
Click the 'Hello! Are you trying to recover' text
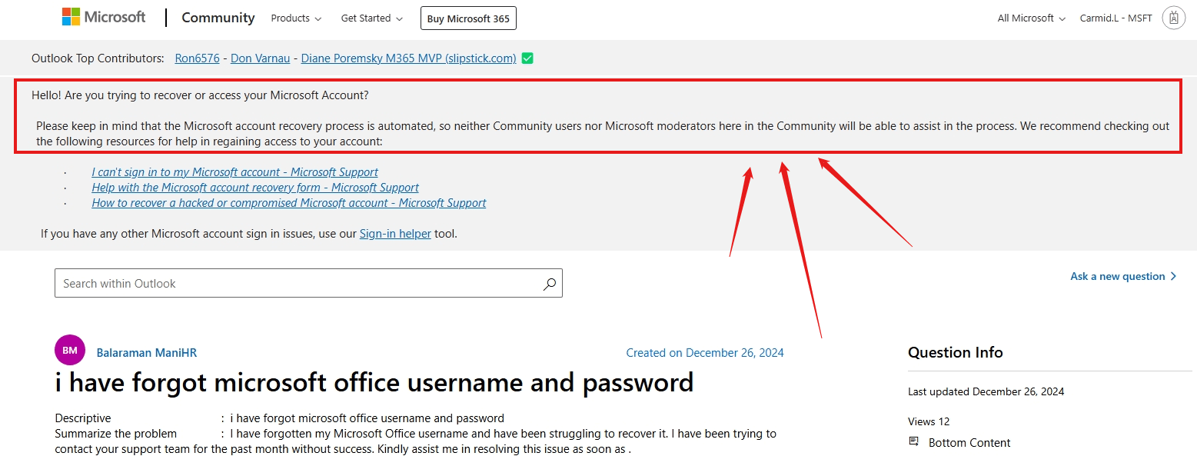coord(200,95)
